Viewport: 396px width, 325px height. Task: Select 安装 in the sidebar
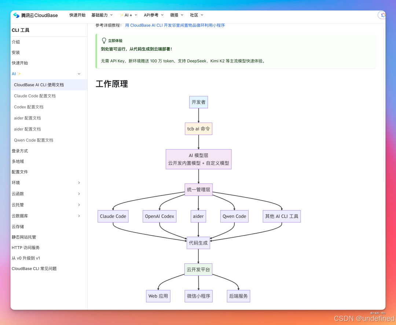[x=16, y=52]
